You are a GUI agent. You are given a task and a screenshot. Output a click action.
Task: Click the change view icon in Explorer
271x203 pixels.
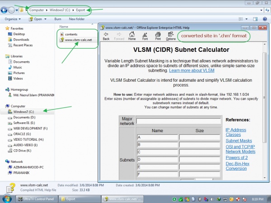(x=241, y=19)
